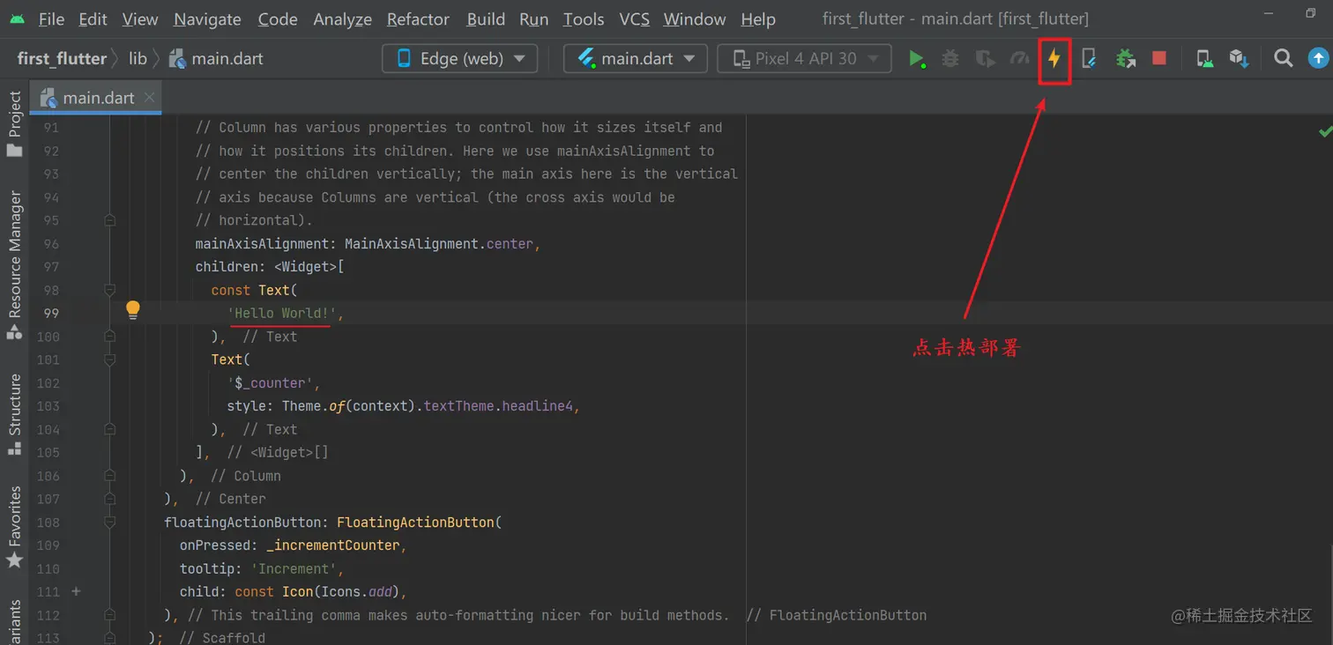Click the lib breadcrumb folder
This screenshot has width=1333, height=645.
tap(138, 59)
